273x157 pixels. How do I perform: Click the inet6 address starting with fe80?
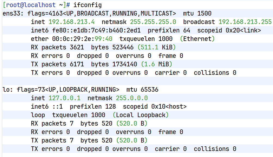tap(95, 30)
